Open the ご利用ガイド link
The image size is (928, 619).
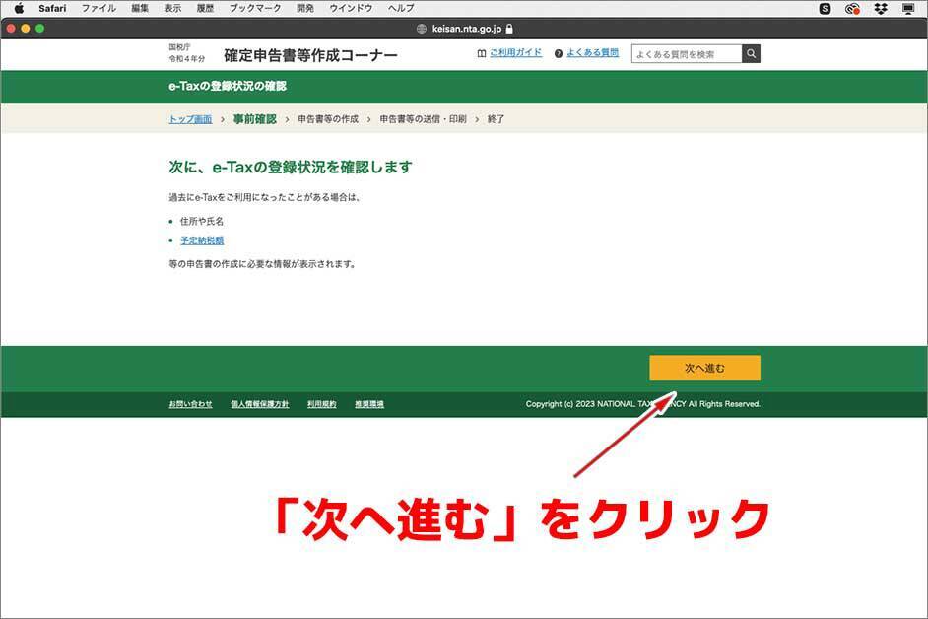pyautogui.click(x=515, y=53)
